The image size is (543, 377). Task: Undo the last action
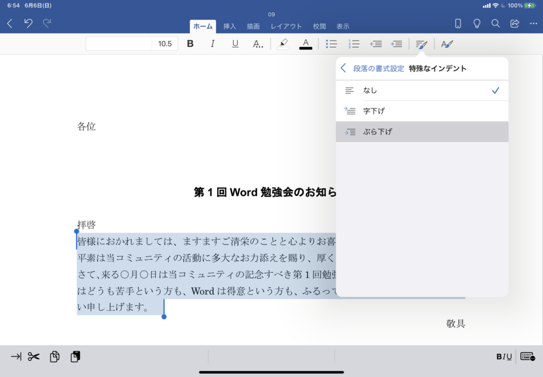pyautogui.click(x=28, y=23)
